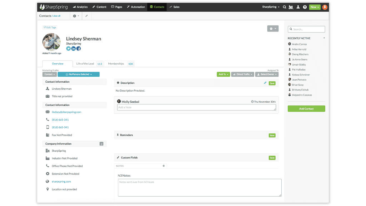Click the mobile (816) 665-341 link
The image size is (366, 206).
click(x=60, y=127)
